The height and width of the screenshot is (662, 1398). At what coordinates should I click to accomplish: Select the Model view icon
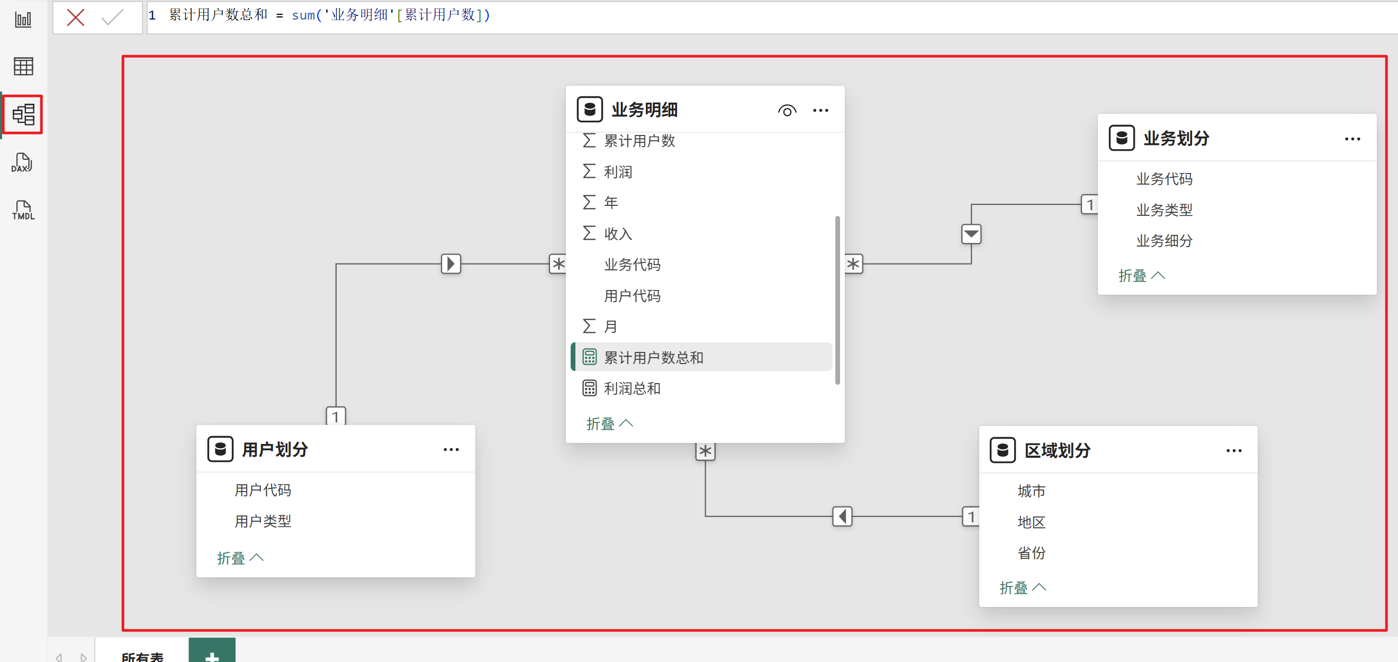(x=23, y=114)
